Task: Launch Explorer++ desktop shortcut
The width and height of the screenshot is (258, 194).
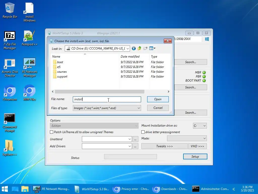Action: click(10, 148)
